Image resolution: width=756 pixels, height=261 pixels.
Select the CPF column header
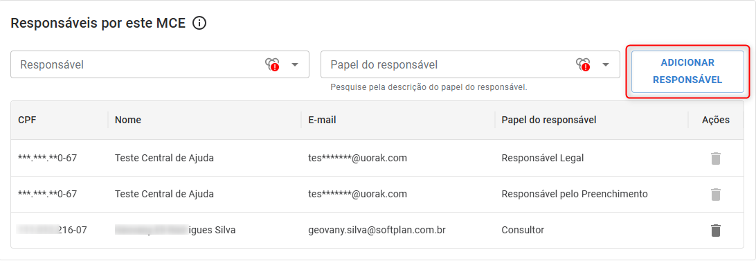pyautogui.click(x=27, y=120)
